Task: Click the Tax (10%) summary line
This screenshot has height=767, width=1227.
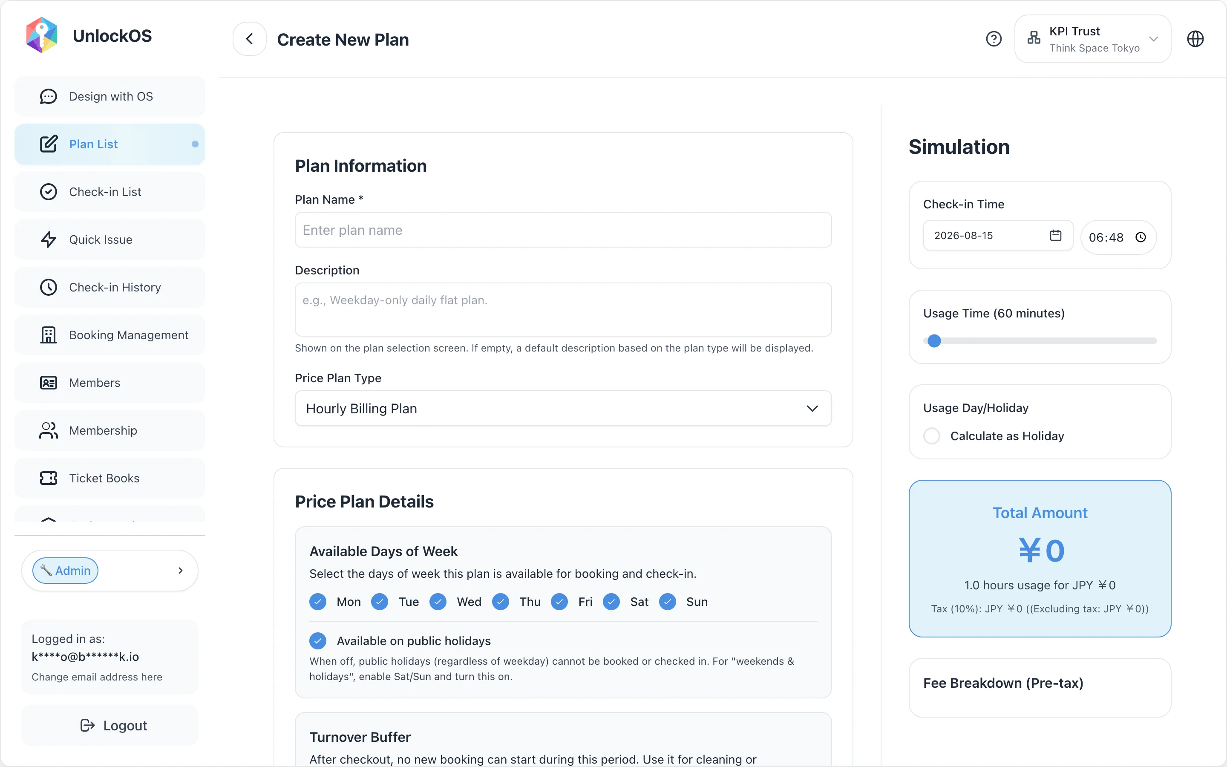Action: [1040, 609]
